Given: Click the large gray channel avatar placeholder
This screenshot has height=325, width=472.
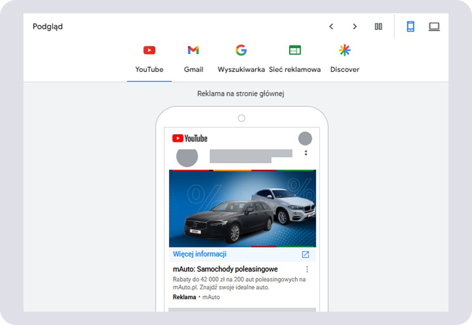Looking at the screenshot, I should (187, 156).
